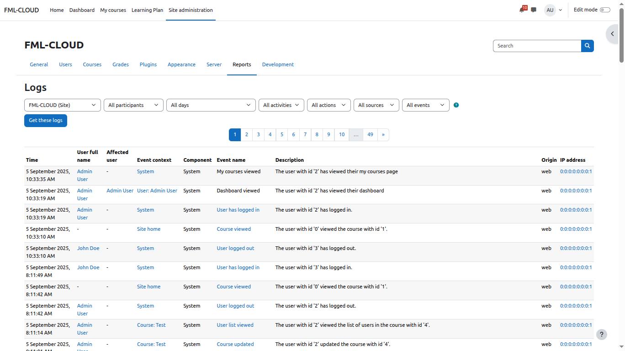Toggle the Edit mode switch
Viewport: 625px width, 351px height.
(x=605, y=10)
